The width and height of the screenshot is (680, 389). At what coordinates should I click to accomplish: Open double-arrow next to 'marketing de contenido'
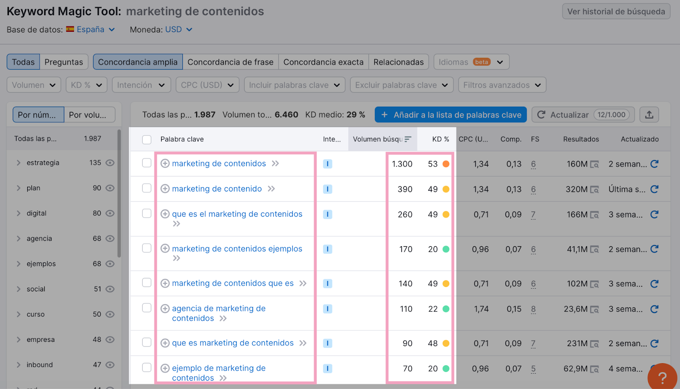point(272,189)
